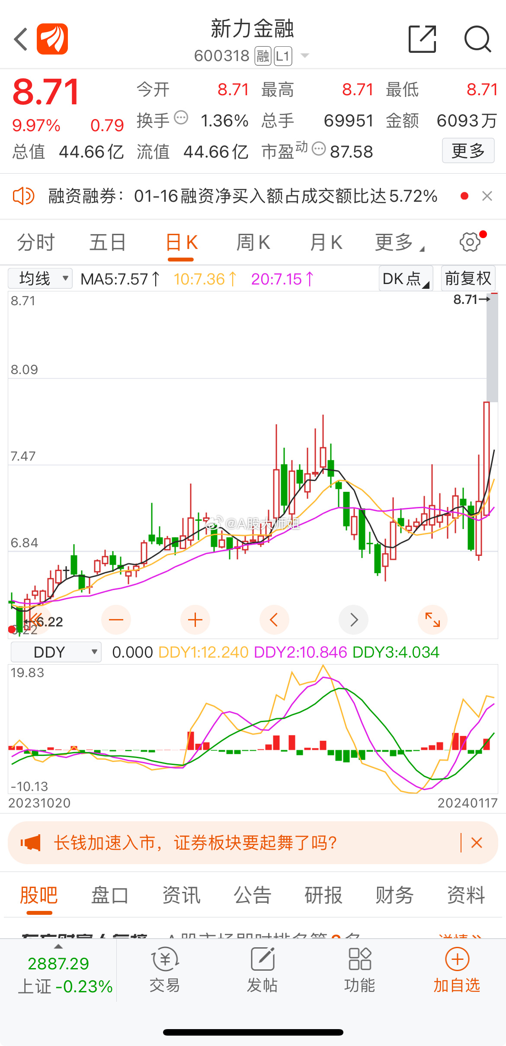The image size is (506, 1046).
Task: Open the 长钱加速入市 banner link
Action: click(x=195, y=843)
